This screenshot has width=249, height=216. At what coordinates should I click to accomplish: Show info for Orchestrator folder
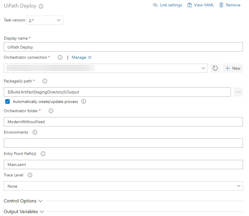pos(51,111)
